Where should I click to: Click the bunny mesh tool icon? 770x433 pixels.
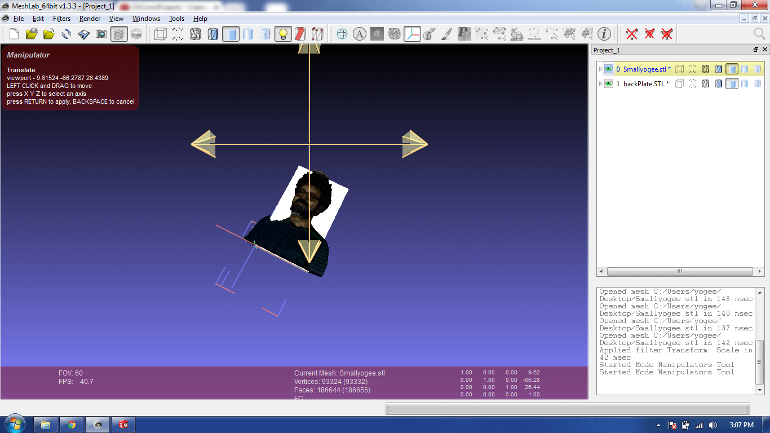point(517,34)
